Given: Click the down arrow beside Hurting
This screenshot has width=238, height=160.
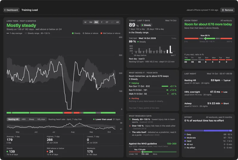Looking at the screenshot, I should point(130,98).
